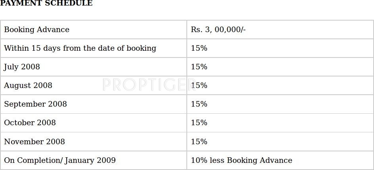Click the 15% value for September 2008
Image resolution: width=374 pixels, height=170 pixels.
coord(199,104)
